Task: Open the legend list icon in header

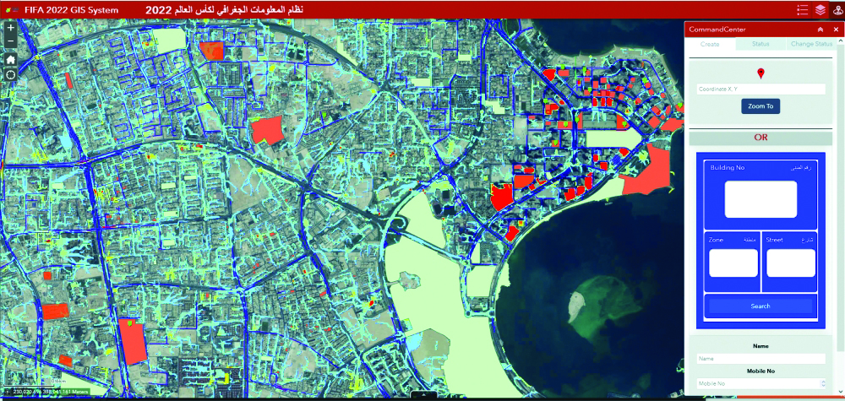Action: point(803,9)
